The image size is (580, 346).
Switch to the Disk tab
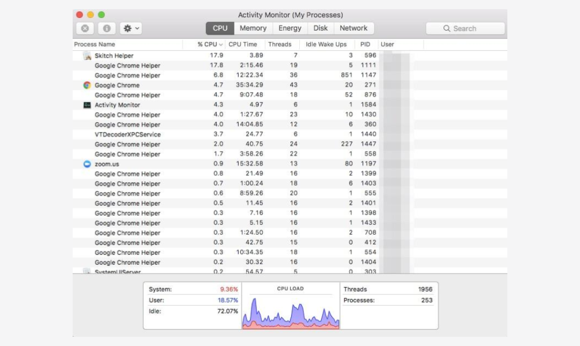[321, 28]
